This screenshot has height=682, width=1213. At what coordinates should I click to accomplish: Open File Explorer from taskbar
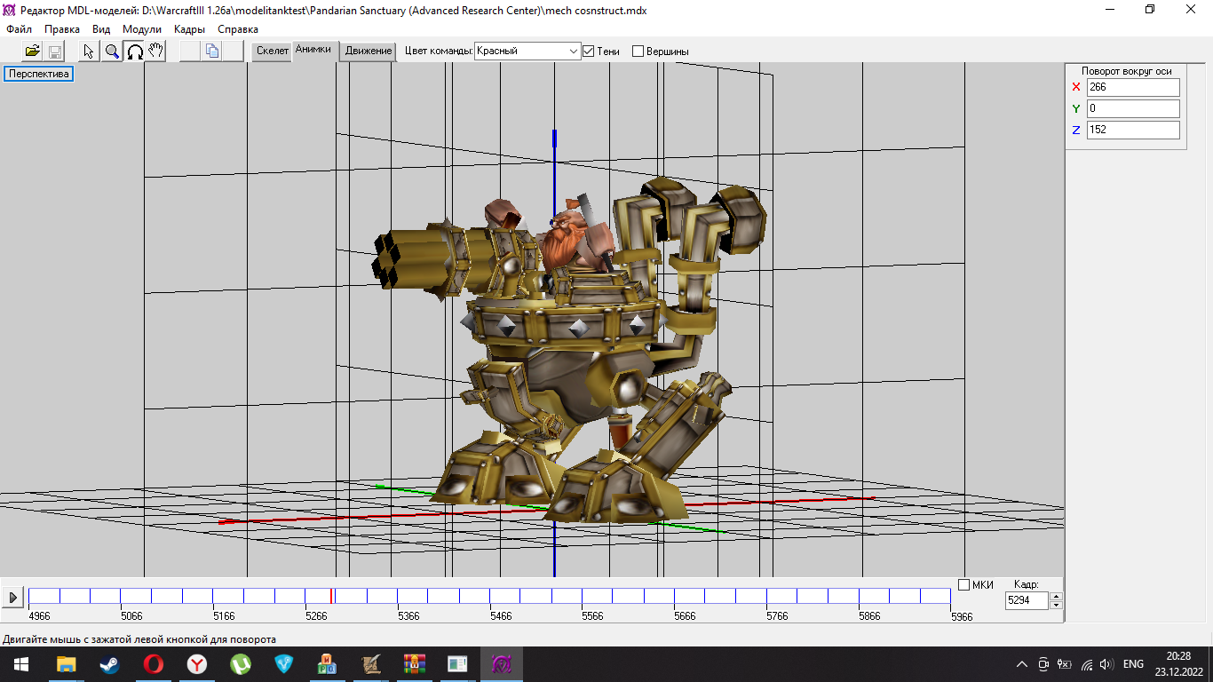click(67, 663)
